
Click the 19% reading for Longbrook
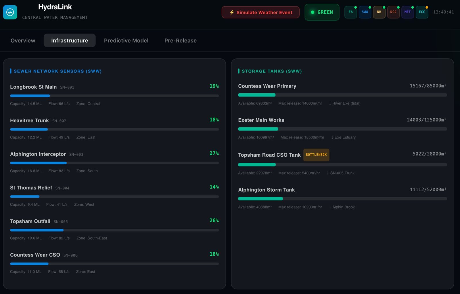(214, 86)
